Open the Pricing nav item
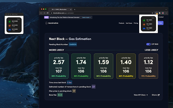The width and height of the screenshot is (173, 108). click(x=136, y=23)
